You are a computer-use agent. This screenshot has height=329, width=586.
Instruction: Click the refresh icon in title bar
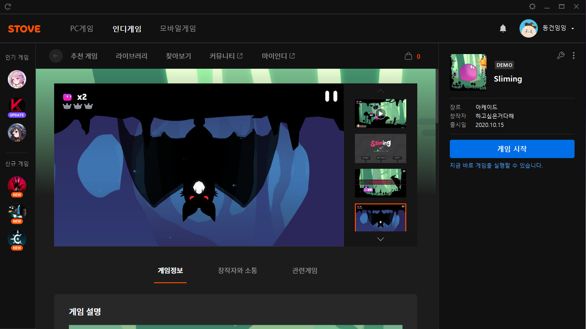point(8,6)
